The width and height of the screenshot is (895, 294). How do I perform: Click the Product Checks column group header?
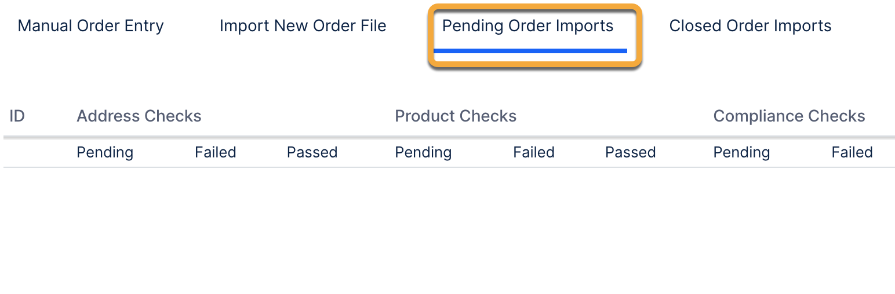[456, 116]
